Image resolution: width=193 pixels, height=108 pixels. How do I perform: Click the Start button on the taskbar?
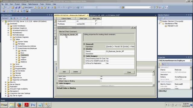point(4,105)
